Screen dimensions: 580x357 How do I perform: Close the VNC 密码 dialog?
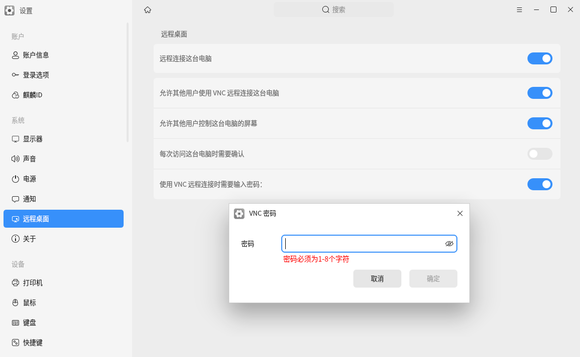pos(460,213)
